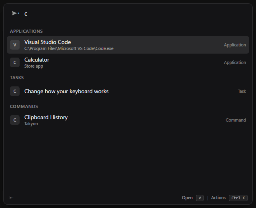Click the Open button in footer

pos(187,198)
